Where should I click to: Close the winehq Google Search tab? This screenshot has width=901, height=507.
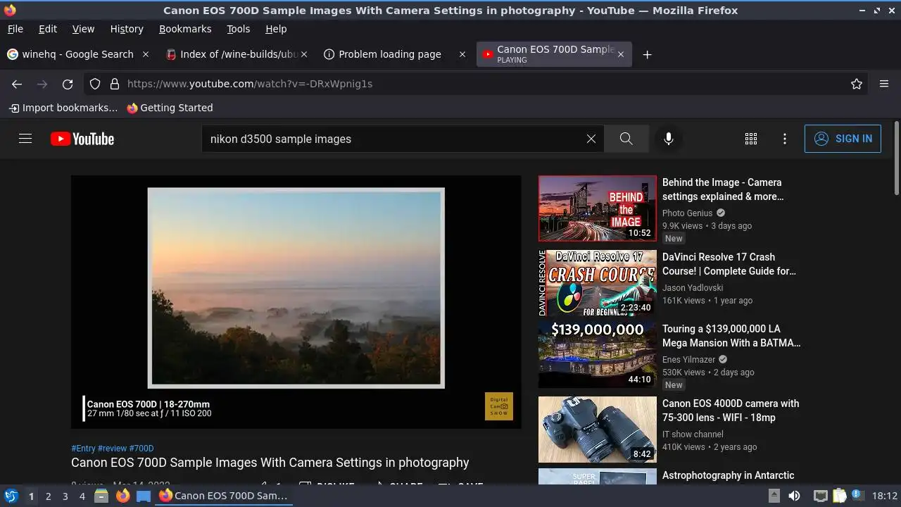[x=146, y=54]
